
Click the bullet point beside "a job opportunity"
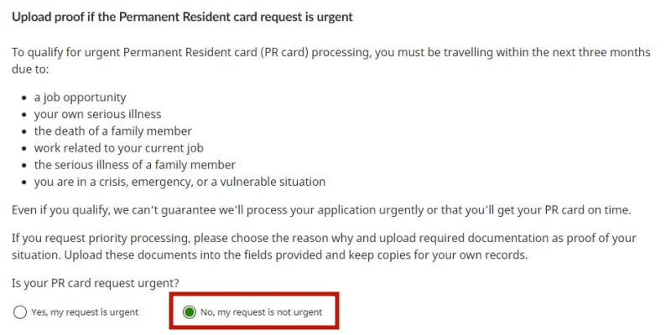point(24,98)
